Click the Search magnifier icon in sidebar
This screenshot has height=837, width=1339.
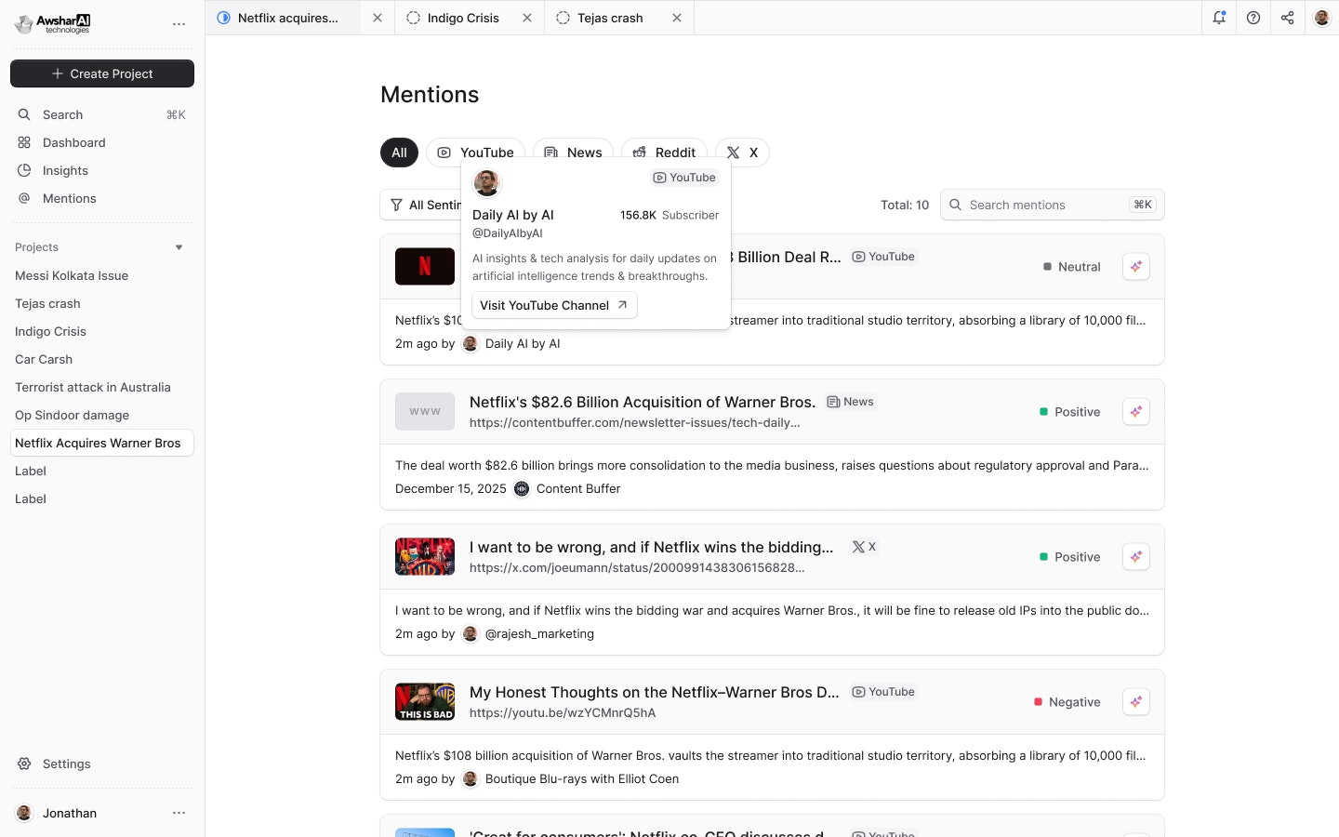pyautogui.click(x=24, y=114)
